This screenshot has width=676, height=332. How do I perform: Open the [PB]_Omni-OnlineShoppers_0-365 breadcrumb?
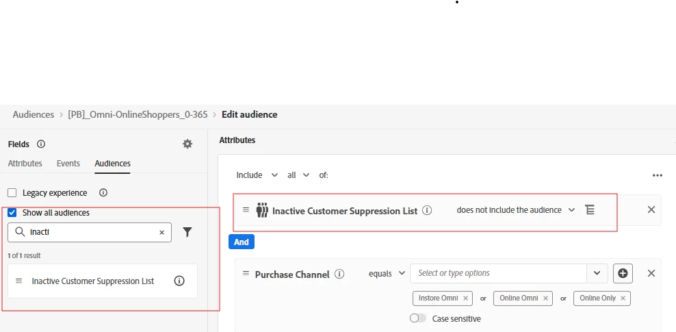click(x=138, y=115)
